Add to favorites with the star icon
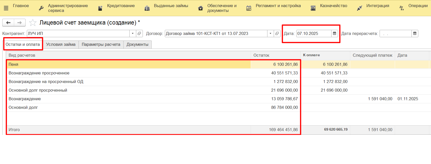The image size is (431, 164). pos(33,23)
